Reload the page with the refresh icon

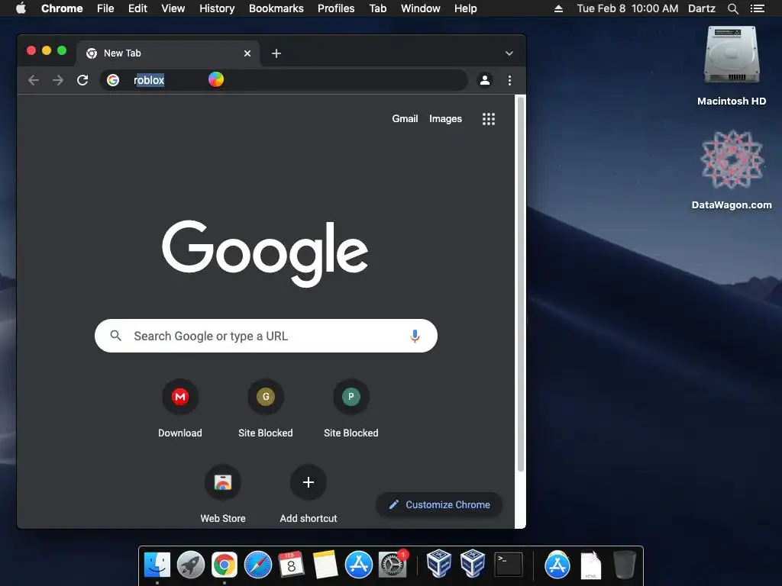(x=82, y=79)
